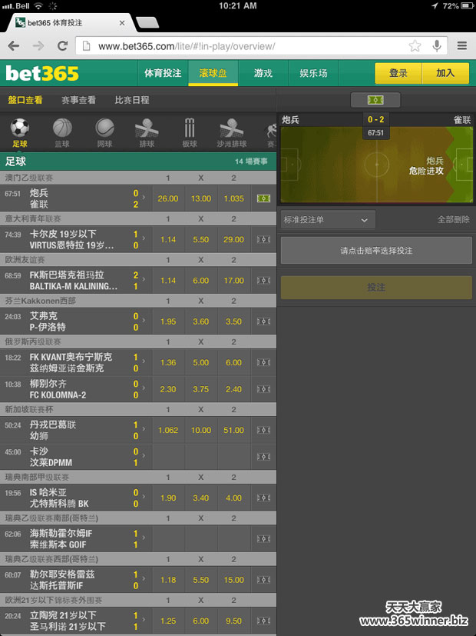Screen dimensions: 476x636
Task: Select draw odds 3.40 for IS 哈米亚 match
Action: click(x=200, y=498)
